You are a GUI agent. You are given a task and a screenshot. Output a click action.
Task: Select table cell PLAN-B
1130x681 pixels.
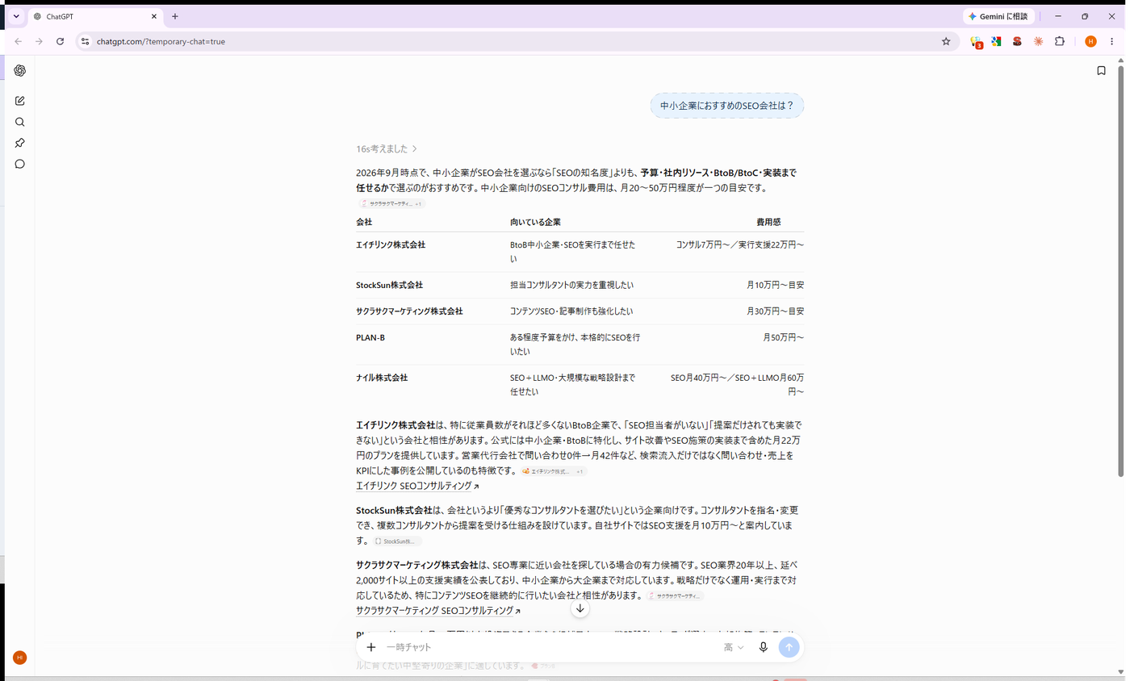tap(370, 337)
